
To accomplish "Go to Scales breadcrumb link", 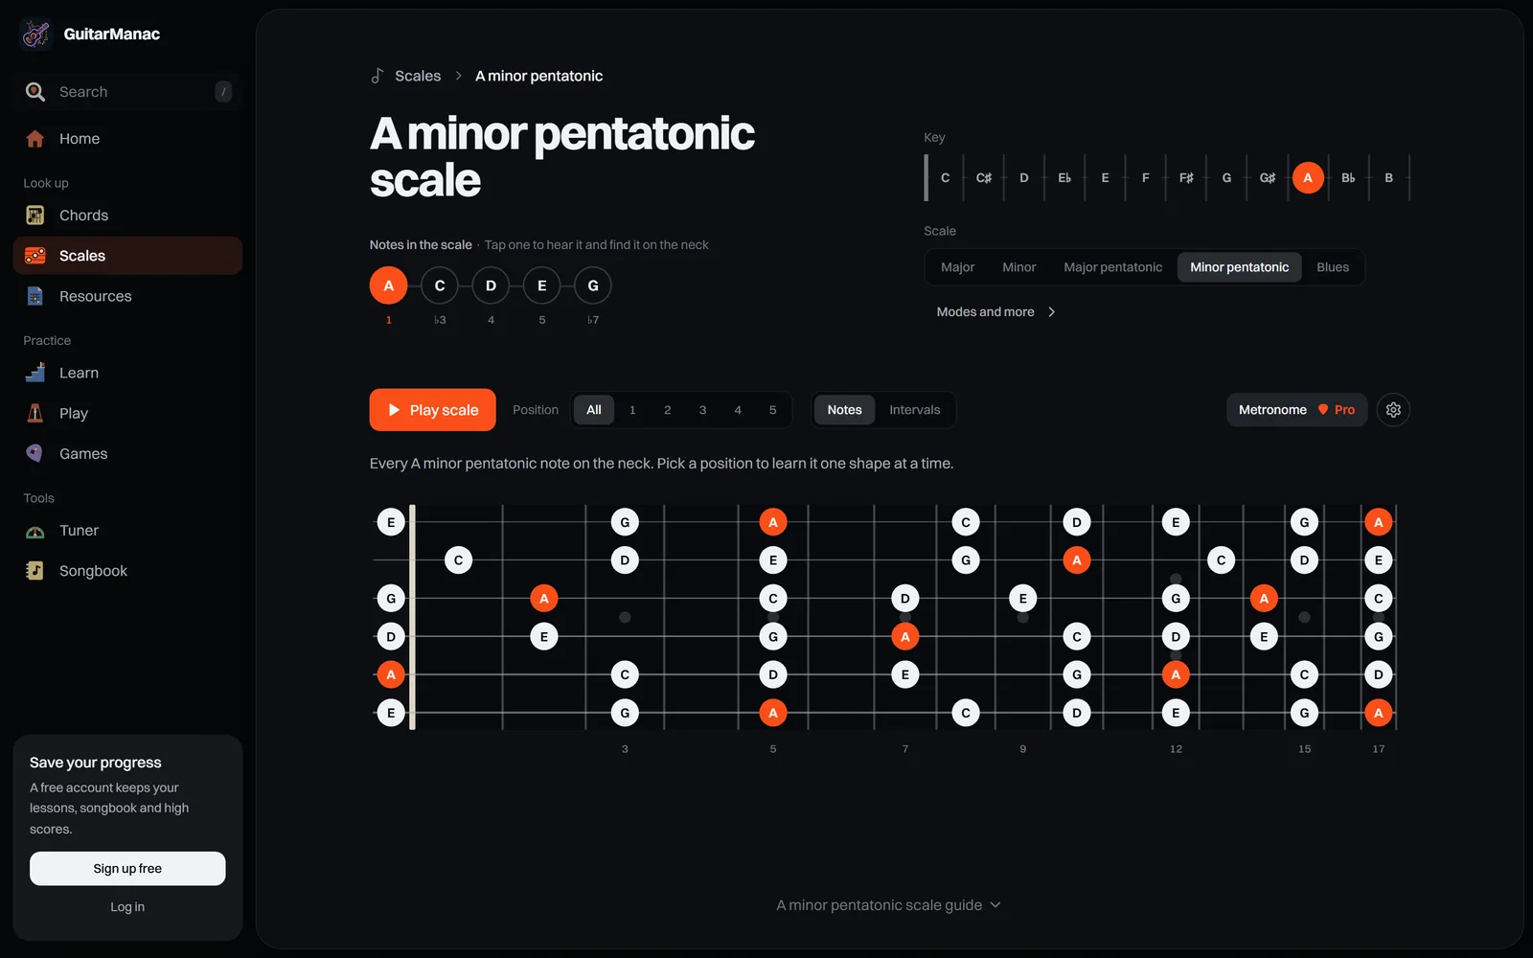I will [418, 76].
